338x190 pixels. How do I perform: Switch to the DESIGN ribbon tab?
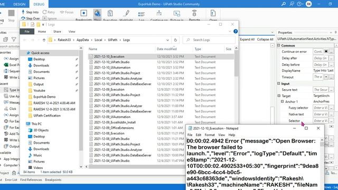point(19,4)
